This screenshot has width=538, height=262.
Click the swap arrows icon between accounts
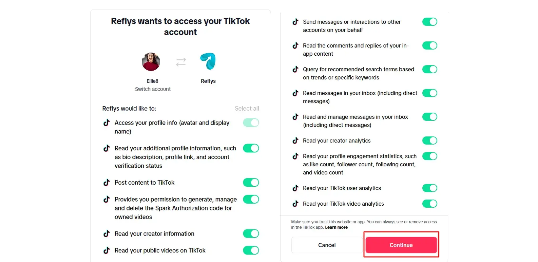(181, 62)
